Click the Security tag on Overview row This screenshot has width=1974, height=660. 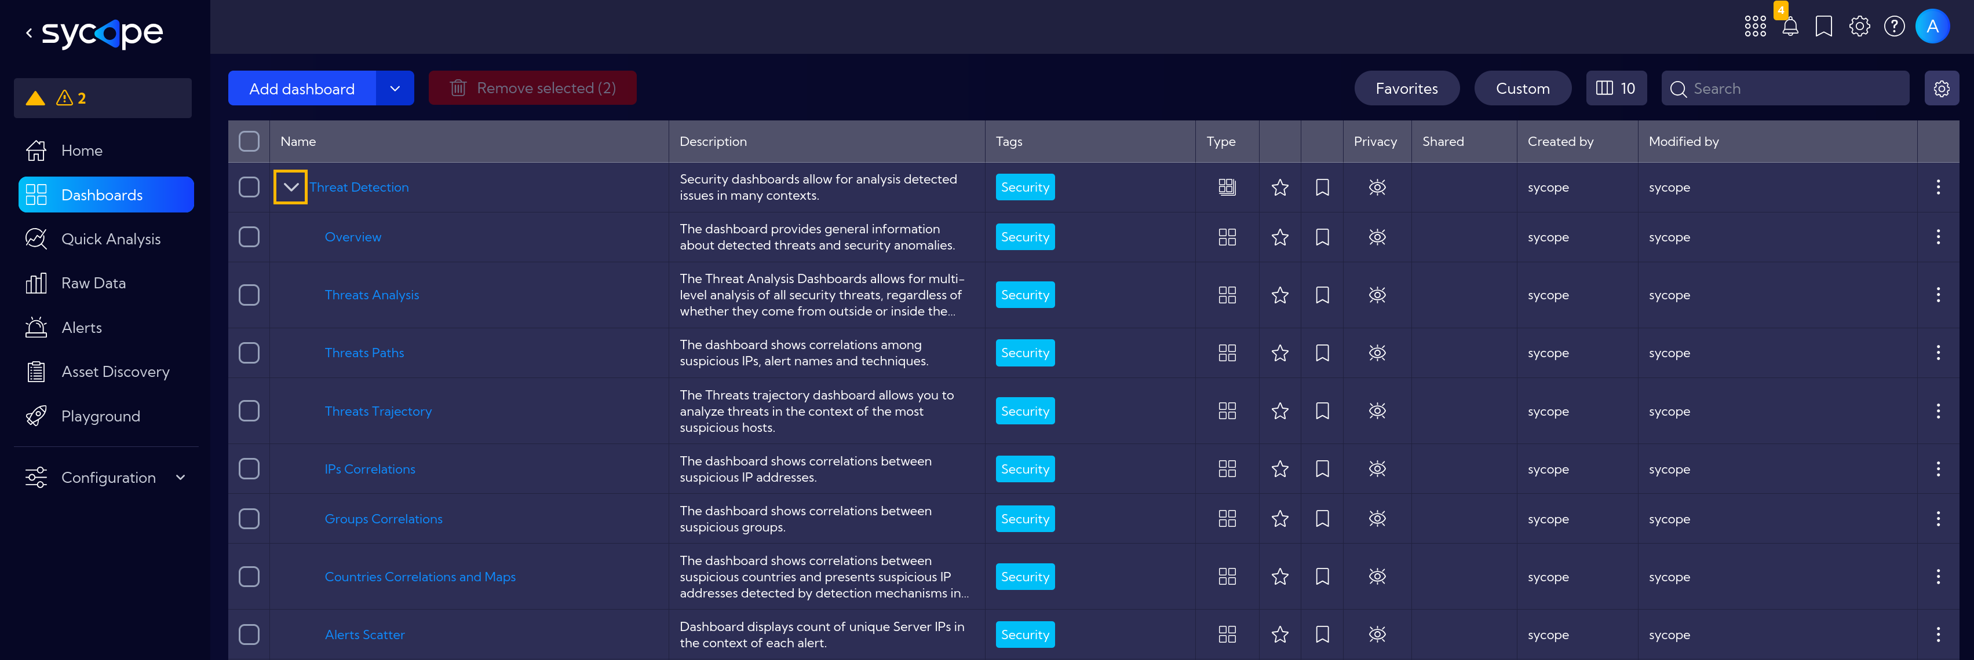click(1024, 237)
